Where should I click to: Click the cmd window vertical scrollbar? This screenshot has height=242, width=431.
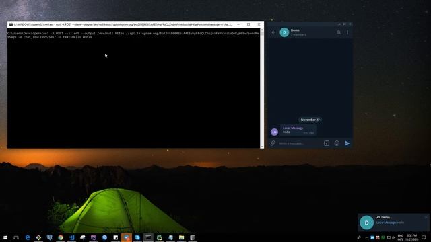[x=262, y=88]
